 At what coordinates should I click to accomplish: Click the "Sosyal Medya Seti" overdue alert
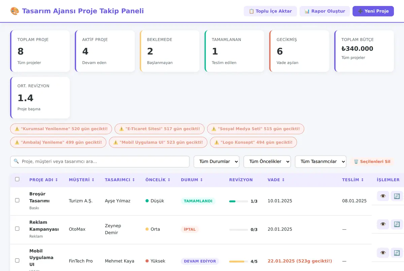point(256,129)
